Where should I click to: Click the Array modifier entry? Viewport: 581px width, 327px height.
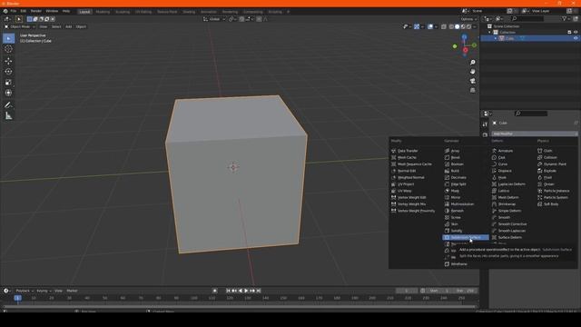pyautogui.click(x=455, y=151)
